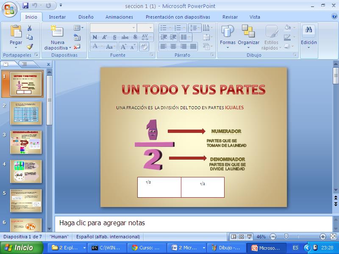Click the Cut scissors icon
The image size is (339, 254).
(x=30, y=28)
